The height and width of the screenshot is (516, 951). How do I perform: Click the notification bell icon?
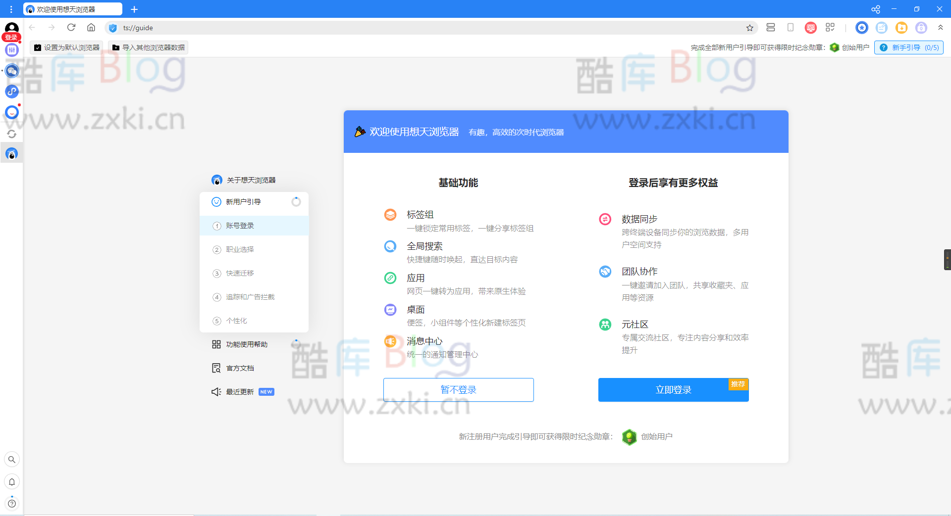coord(11,482)
